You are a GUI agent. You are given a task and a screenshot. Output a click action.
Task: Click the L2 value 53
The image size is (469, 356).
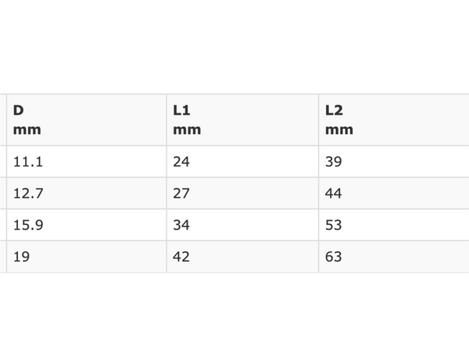point(394,225)
